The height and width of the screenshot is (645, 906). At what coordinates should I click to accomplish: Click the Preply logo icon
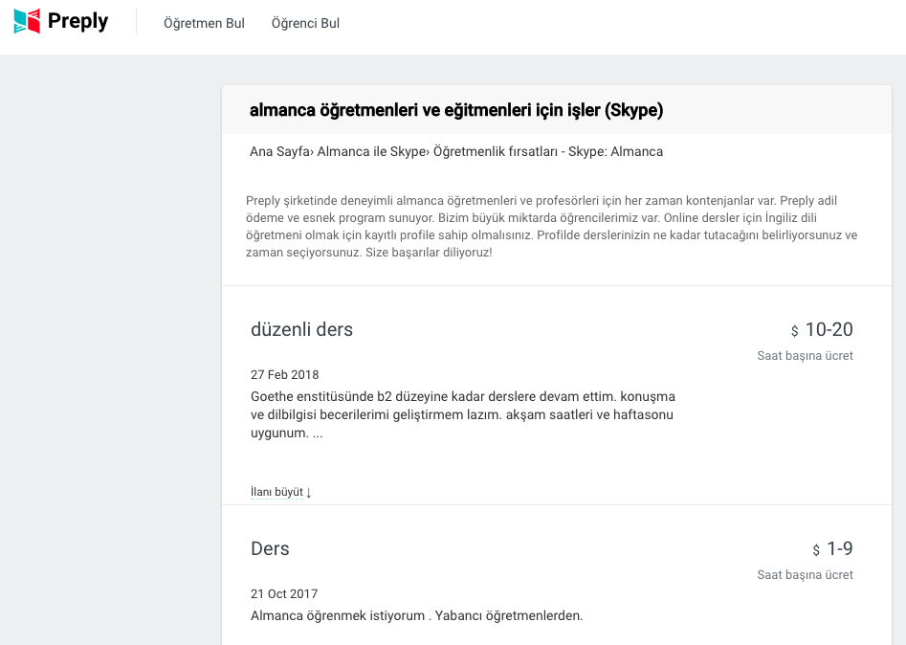(x=27, y=21)
